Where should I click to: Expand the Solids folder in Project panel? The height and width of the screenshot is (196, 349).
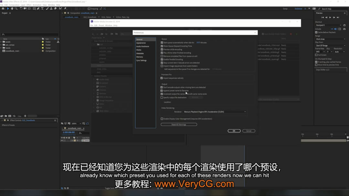(1, 48)
